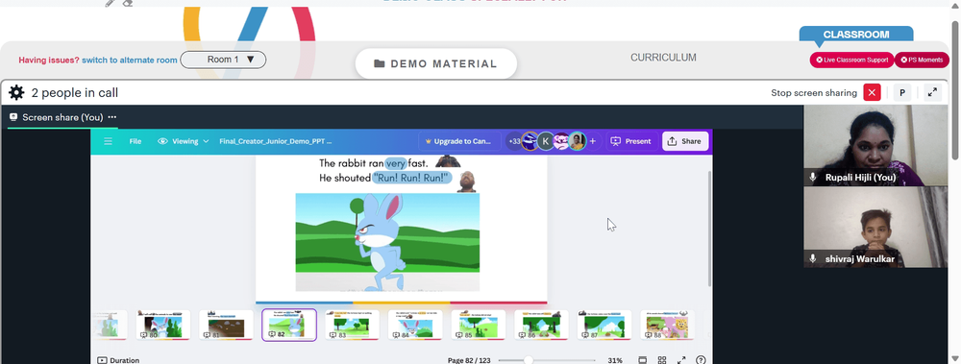Click the Duration button
Viewport: 961px width, 364px height.
(x=118, y=360)
